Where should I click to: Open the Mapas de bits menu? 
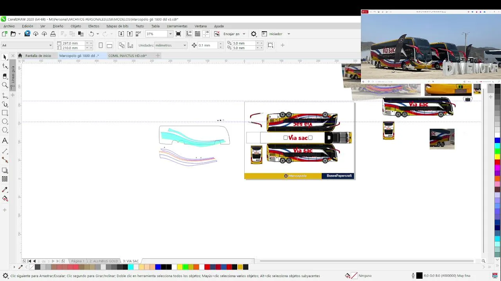pyautogui.click(x=117, y=26)
